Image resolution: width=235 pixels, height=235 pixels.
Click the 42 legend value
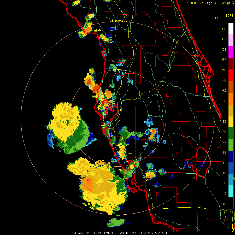tap(224, 91)
